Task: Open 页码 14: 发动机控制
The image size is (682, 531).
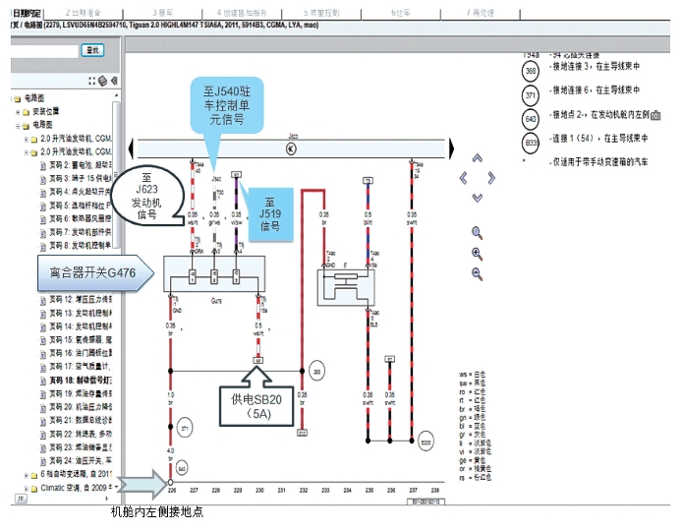Action: tap(81, 326)
